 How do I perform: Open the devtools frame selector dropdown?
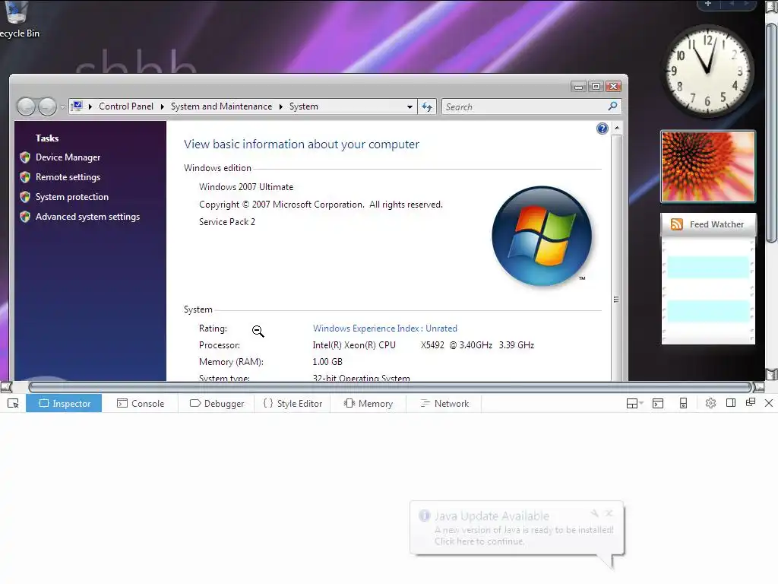point(634,403)
